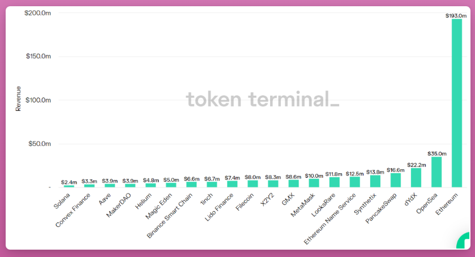Viewport: 475px width, 257px height.
Task: Click the LooksRare bar
Action: pyautogui.click(x=335, y=182)
